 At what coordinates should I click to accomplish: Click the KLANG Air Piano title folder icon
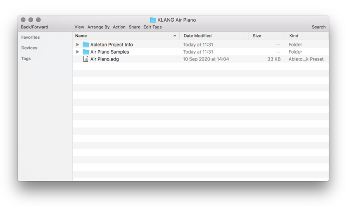(x=153, y=20)
